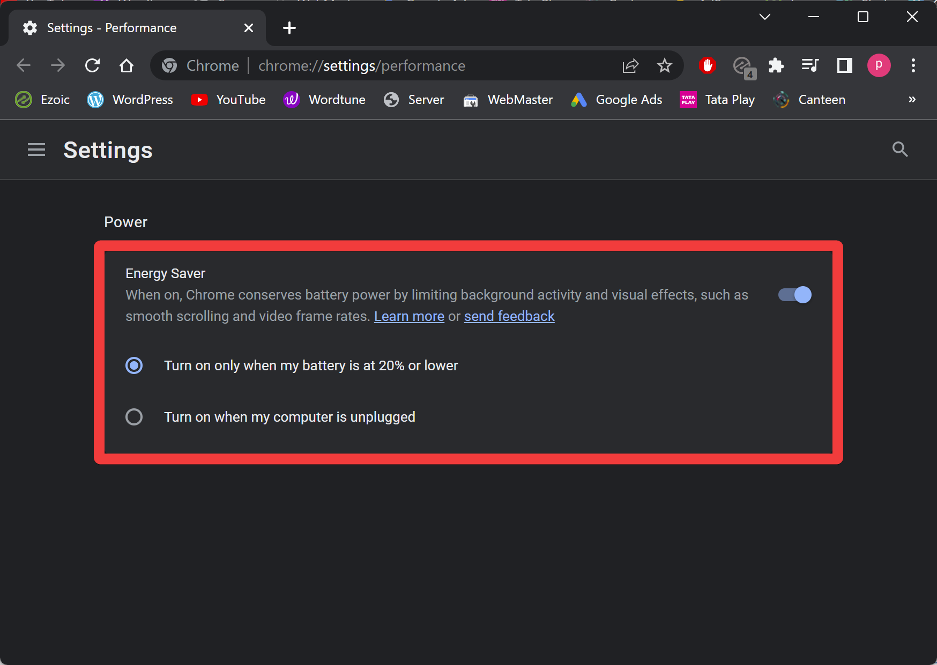Open the extension icon with badge 4
This screenshot has height=665, width=937.
coord(744,67)
